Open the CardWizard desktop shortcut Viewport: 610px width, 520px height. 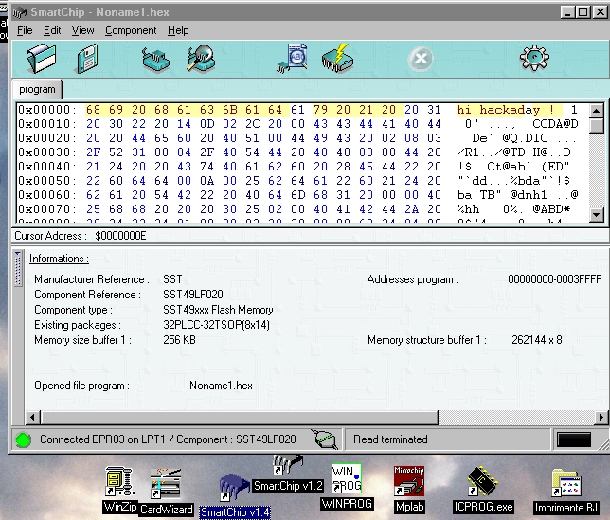pyautogui.click(x=166, y=492)
